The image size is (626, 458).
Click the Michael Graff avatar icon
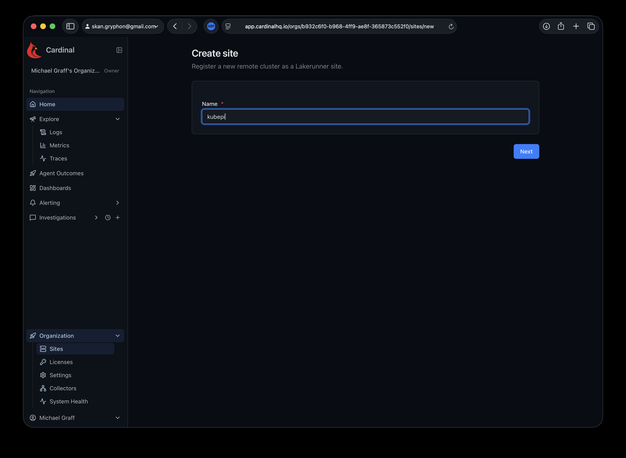(x=33, y=418)
